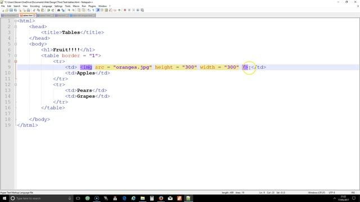Click the Run Macro Multiple Times icon
Image resolution: width=360 pixels, height=202 pixels.
(138, 10)
